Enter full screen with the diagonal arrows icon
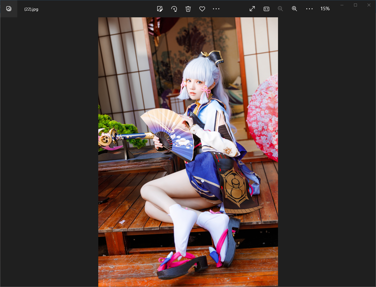The image size is (376, 287). (x=252, y=9)
